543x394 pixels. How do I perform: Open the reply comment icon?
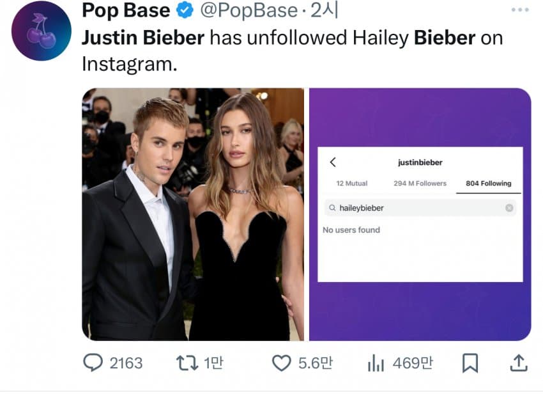[93, 363]
